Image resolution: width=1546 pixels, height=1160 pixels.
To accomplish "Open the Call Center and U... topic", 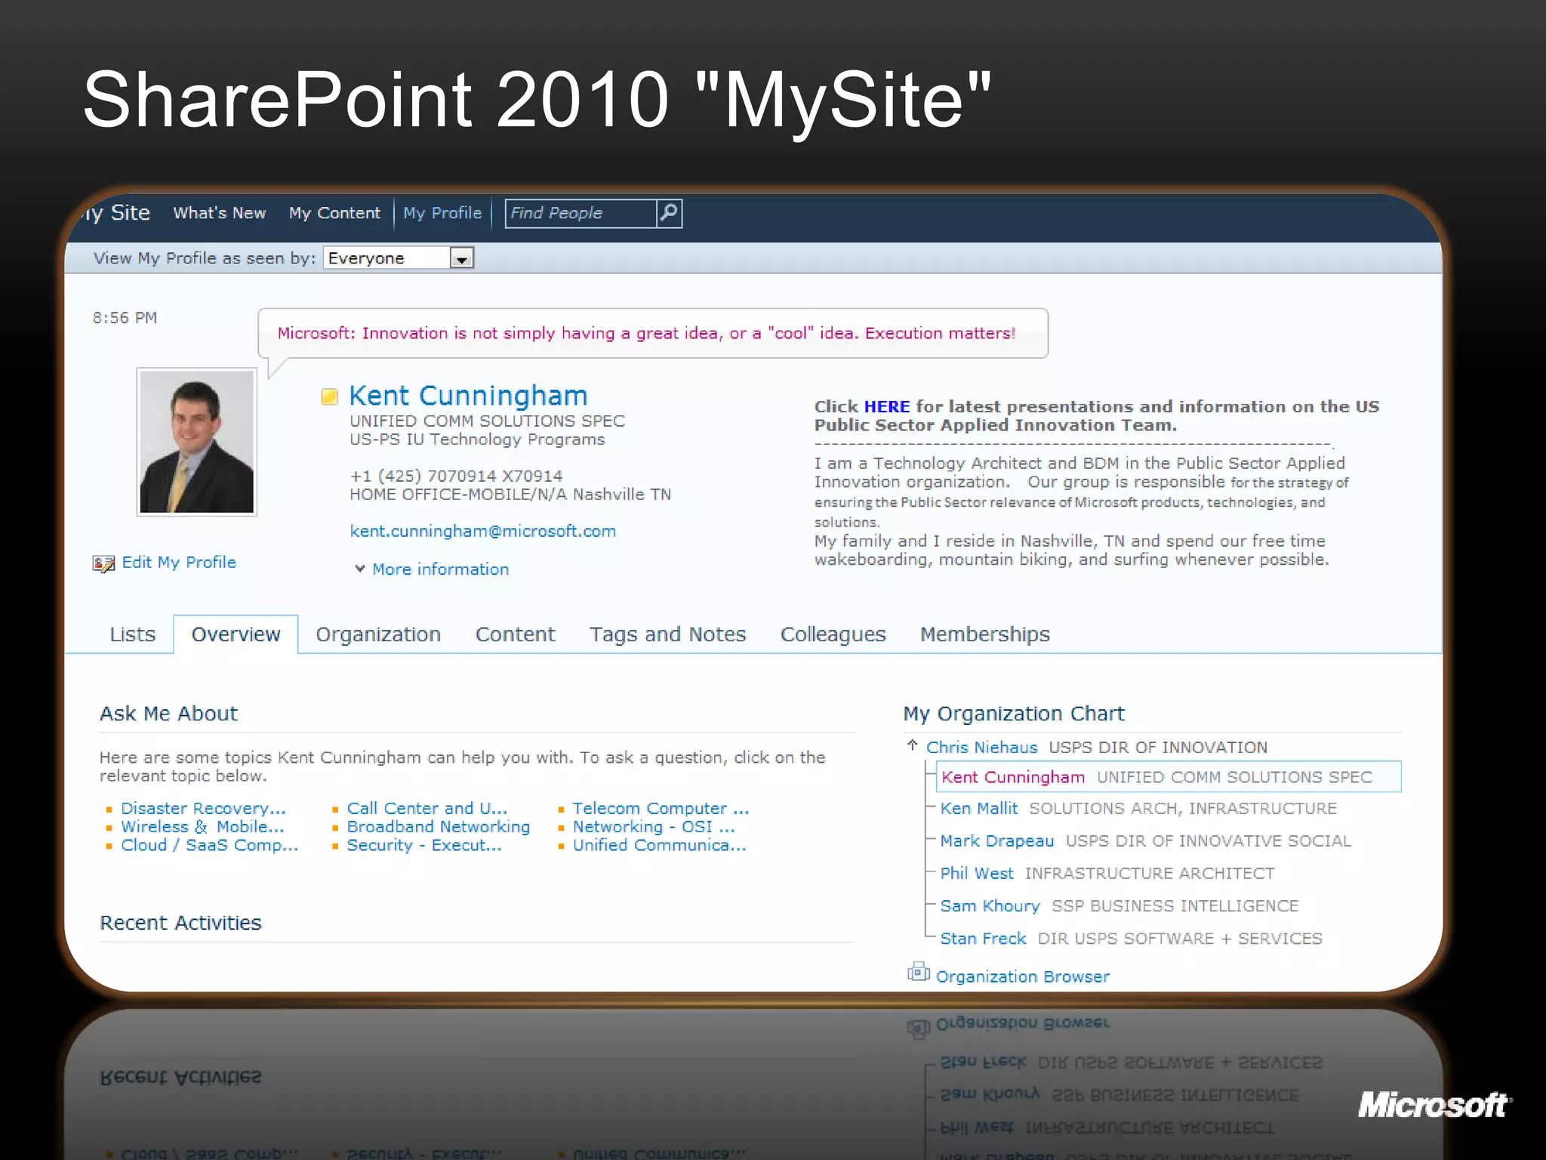I will click(x=427, y=808).
